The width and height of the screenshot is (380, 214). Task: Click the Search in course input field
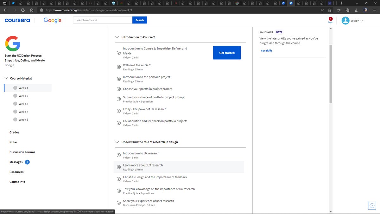[102, 20]
